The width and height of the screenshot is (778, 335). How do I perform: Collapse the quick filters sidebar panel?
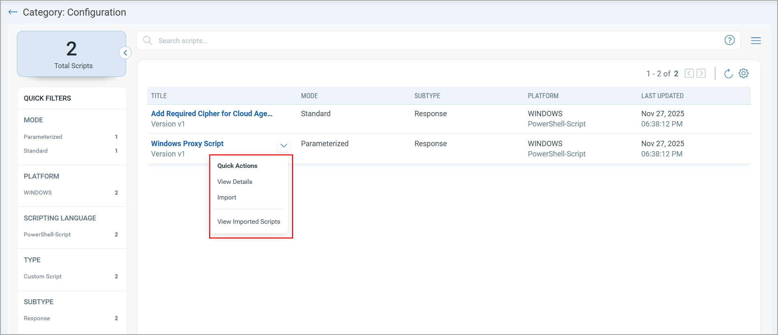(125, 53)
